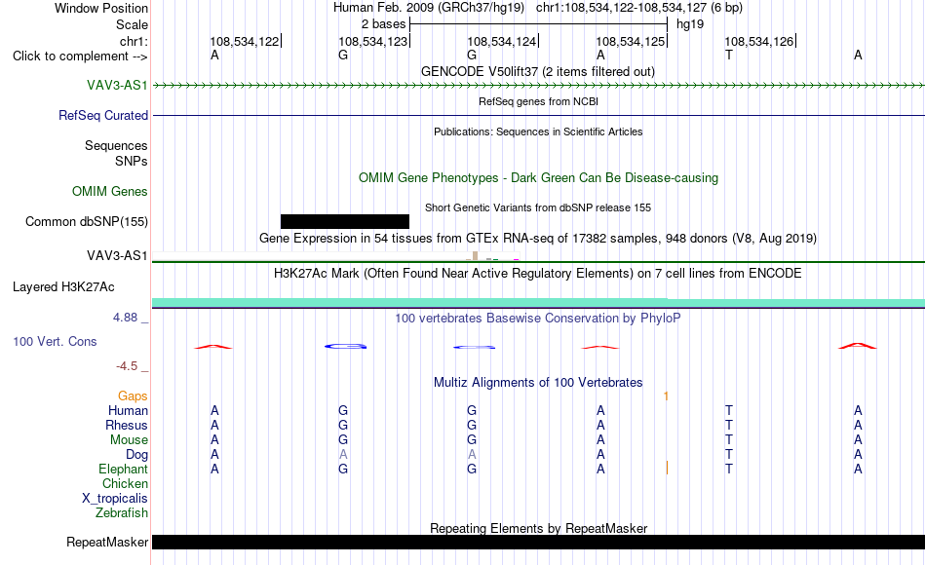
Task: Open the Common dbSNP(155) track label
Action: tap(86, 221)
